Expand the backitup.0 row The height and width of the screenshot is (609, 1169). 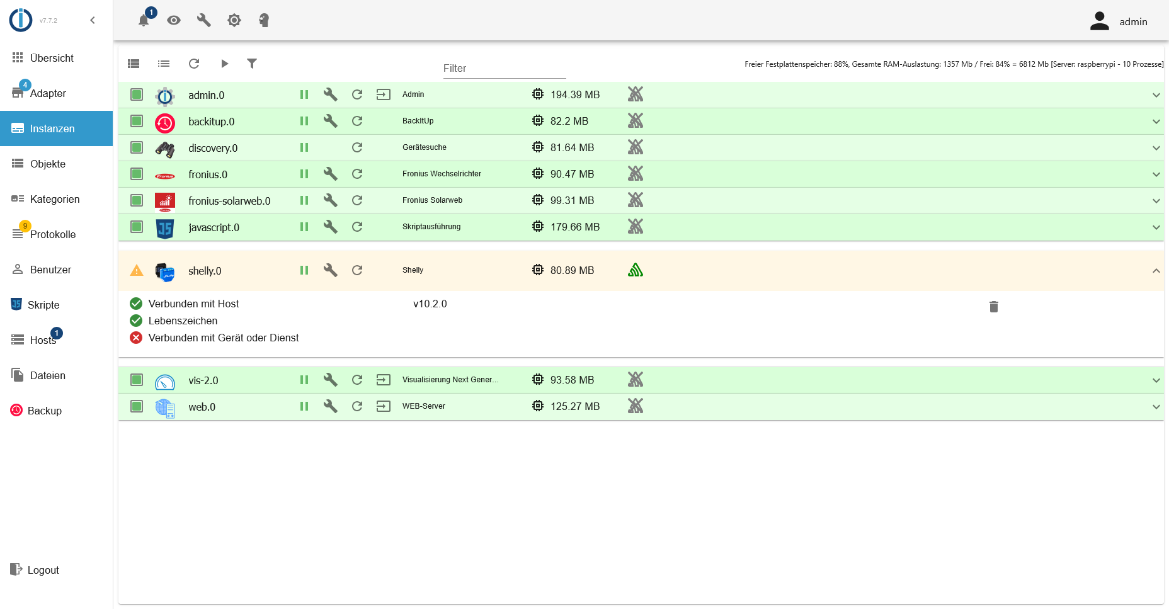click(x=1156, y=122)
